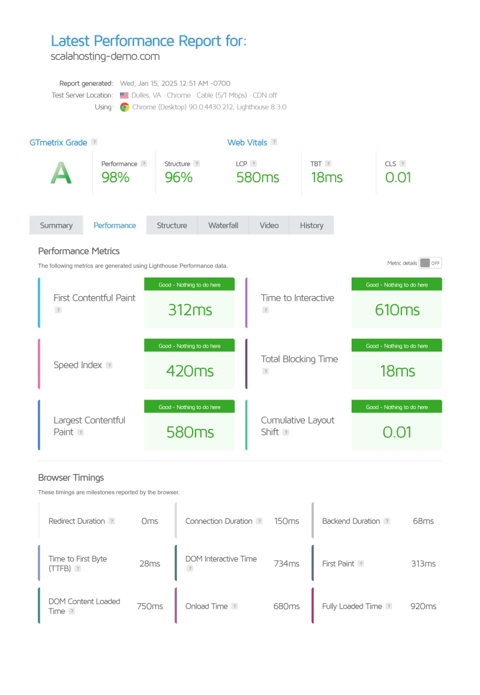Click DOM Interactive Time help icon
Viewport: 480px width, 695px height.
click(x=190, y=568)
